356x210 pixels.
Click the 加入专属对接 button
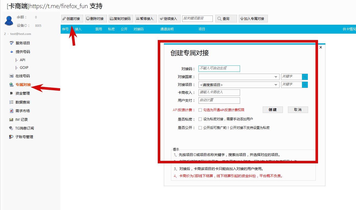pyautogui.click(x=253, y=19)
